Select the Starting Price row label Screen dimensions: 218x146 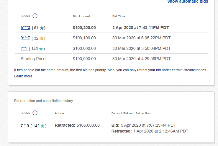tap(33, 59)
